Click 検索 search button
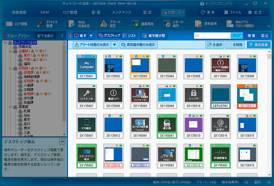This screenshot has height=186, width=274. (251, 36)
